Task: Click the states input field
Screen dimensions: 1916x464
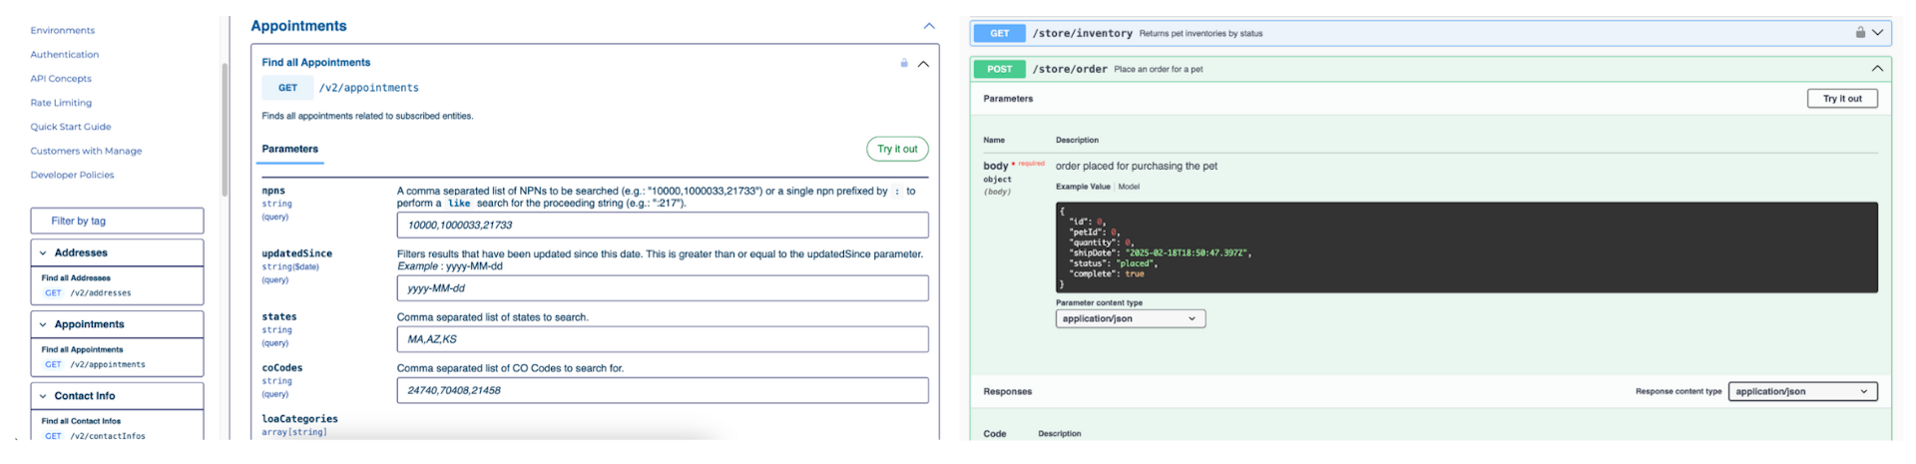Action: click(662, 339)
